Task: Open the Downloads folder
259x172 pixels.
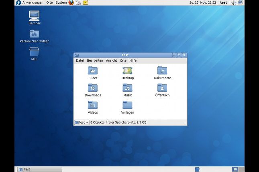Action: click(x=93, y=88)
